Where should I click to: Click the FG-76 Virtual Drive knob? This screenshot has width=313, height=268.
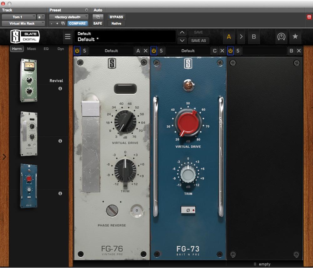125,121
